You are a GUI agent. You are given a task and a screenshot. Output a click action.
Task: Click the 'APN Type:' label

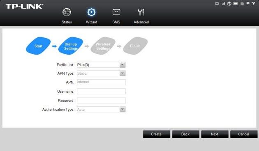(x=66, y=73)
